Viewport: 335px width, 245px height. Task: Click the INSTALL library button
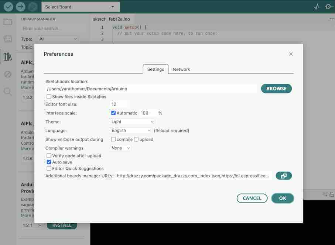tap(62, 225)
